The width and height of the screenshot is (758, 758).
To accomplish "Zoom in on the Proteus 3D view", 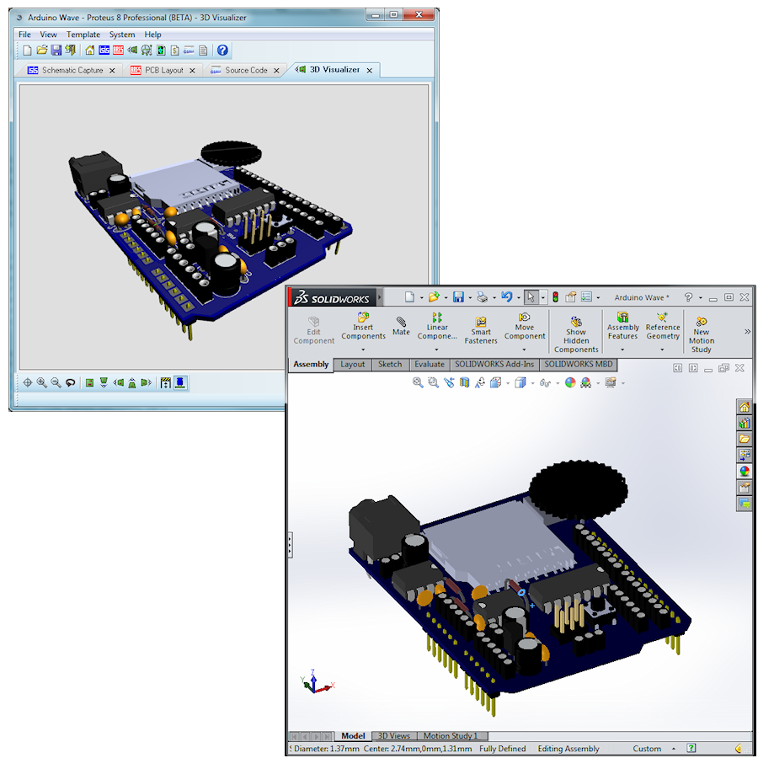I will [42, 383].
